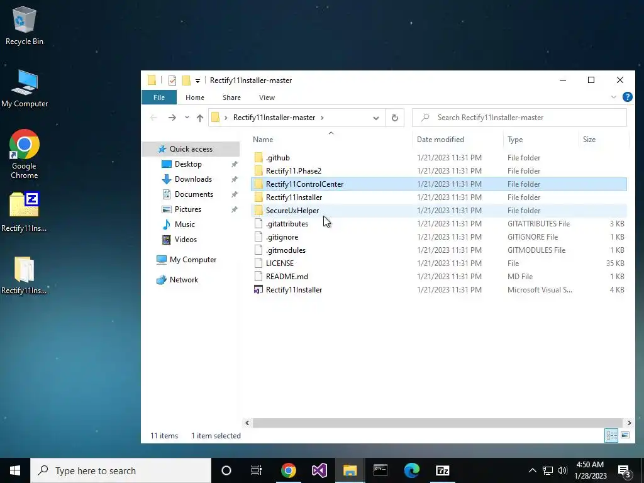Select the README.md file

pos(438,277)
